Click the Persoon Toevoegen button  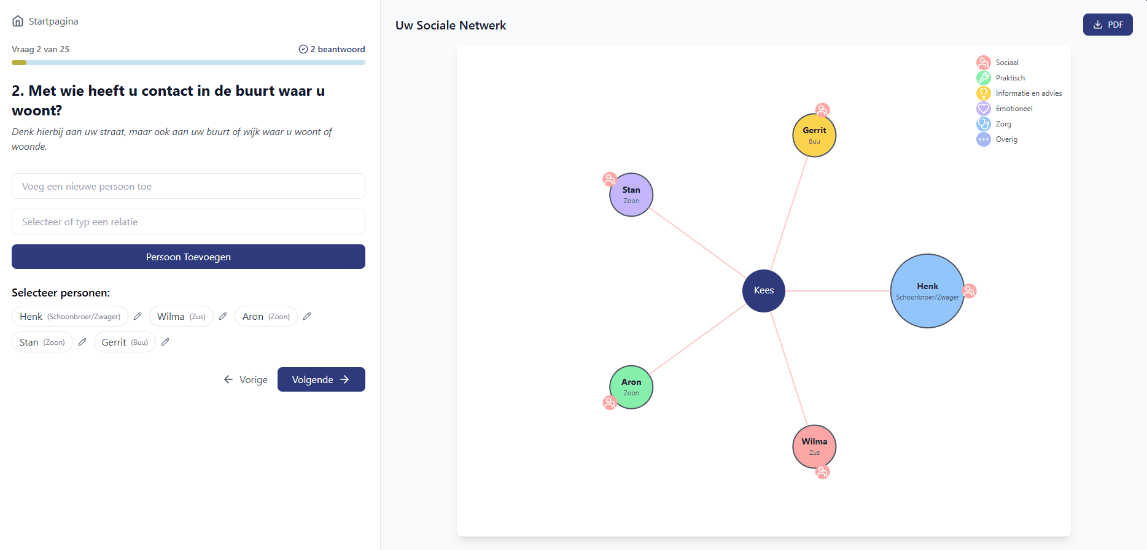tap(189, 257)
